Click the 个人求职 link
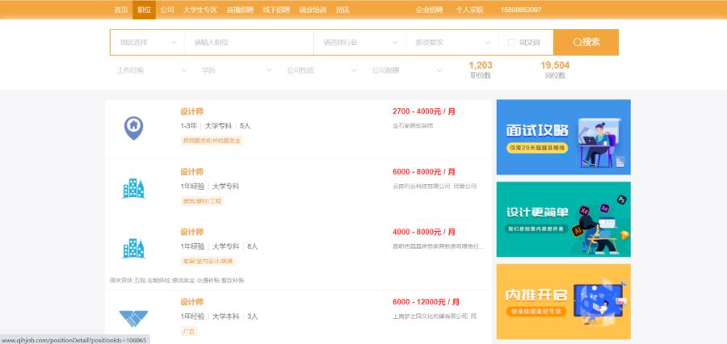 (x=469, y=10)
